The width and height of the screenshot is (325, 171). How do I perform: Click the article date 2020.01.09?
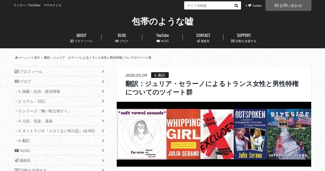136,75
